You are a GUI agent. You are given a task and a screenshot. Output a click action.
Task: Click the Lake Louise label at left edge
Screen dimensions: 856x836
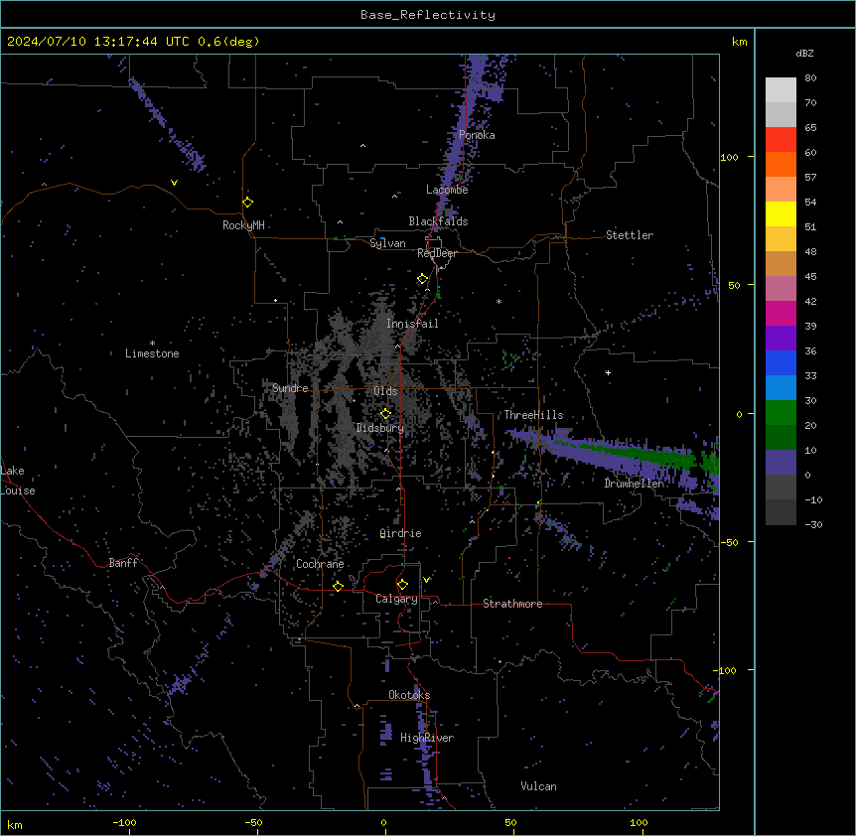(x=18, y=481)
